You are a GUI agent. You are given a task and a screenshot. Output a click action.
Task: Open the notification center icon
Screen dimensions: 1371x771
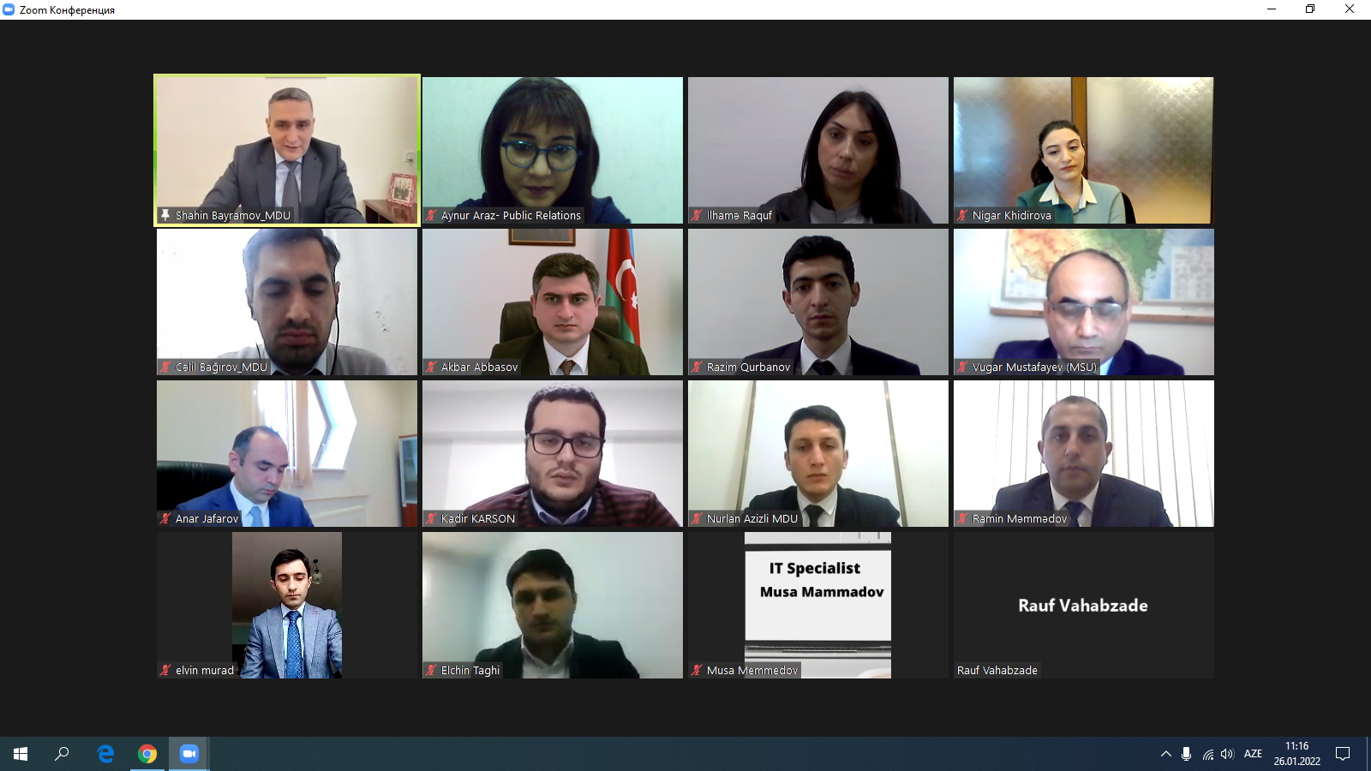(x=1343, y=754)
